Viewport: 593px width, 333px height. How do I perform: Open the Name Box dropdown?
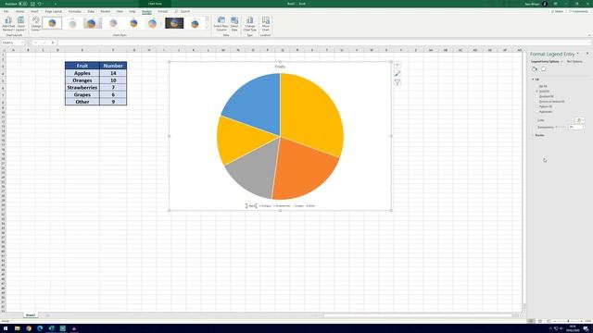pyautogui.click(x=22, y=43)
